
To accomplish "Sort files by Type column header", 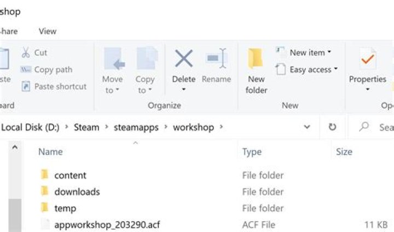I will tap(252, 152).
